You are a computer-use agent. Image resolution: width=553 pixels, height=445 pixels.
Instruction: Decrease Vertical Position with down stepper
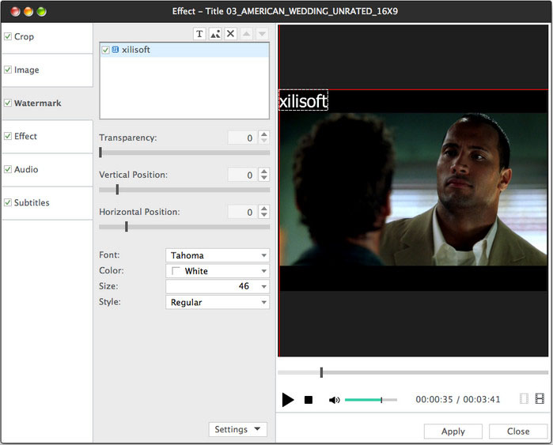[x=264, y=178]
